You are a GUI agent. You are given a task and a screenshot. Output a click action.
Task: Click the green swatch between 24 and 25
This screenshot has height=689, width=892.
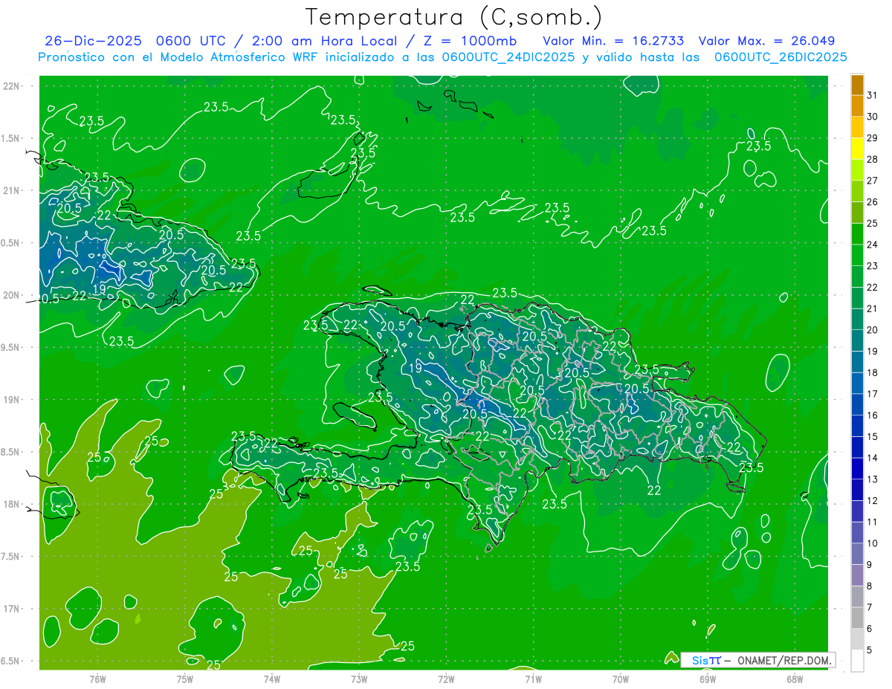click(857, 233)
